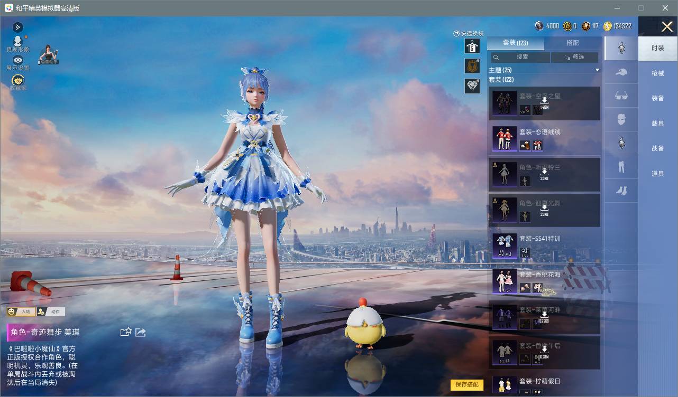The image size is (678, 397).
Task: Open the 更换形象 change avatar icon
Action: [x=17, y=43]
